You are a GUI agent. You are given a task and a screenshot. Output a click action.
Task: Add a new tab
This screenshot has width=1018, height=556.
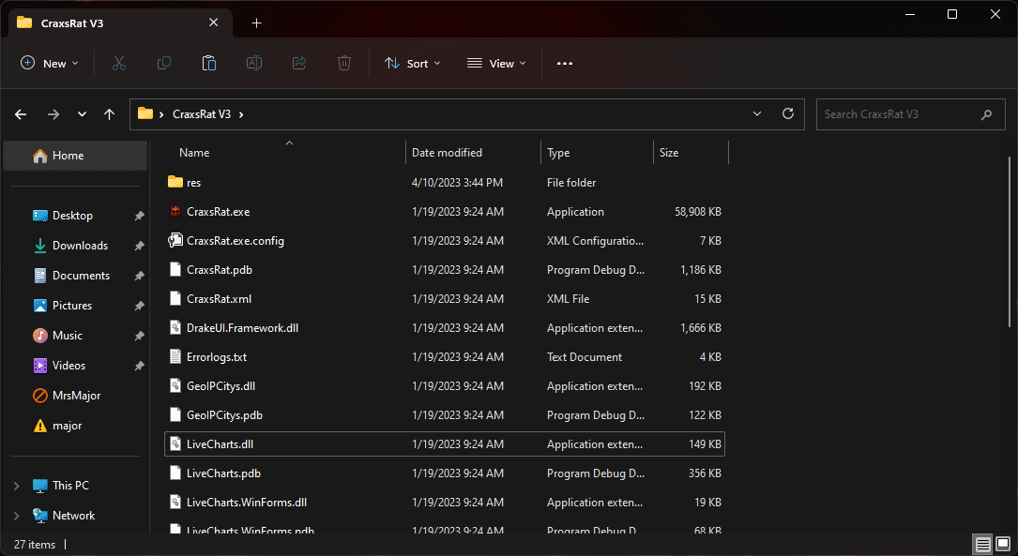(x=256, y=23)
